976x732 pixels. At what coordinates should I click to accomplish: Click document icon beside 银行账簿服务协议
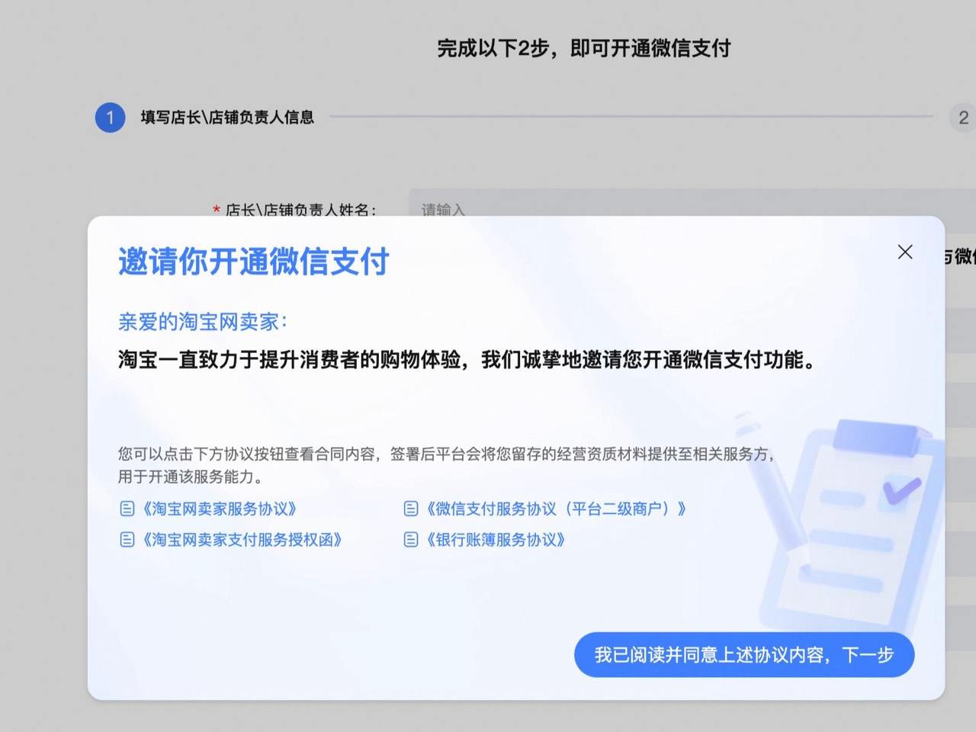coord(411,540)
